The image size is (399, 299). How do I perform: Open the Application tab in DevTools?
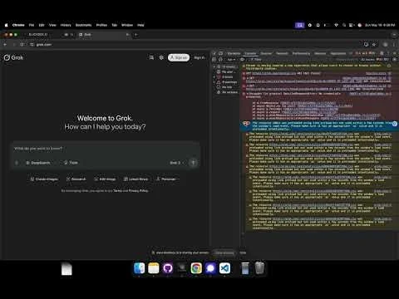[338, 53]
